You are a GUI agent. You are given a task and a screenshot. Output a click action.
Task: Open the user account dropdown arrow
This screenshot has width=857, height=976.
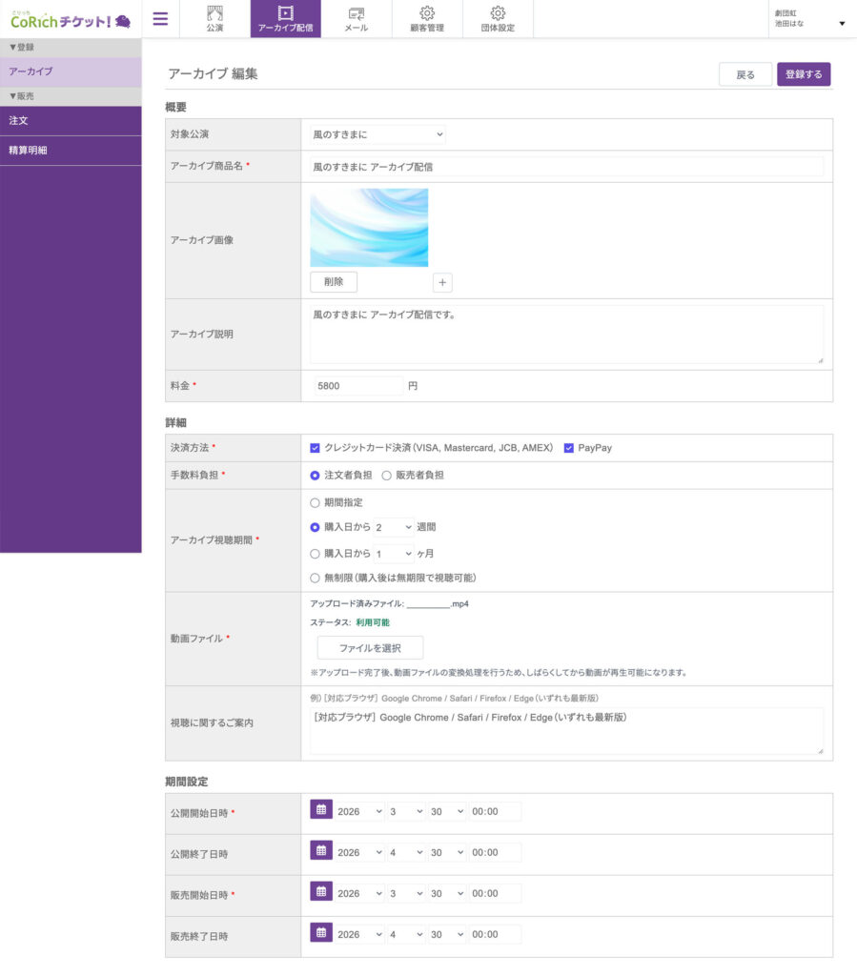[x=842, y=24]
